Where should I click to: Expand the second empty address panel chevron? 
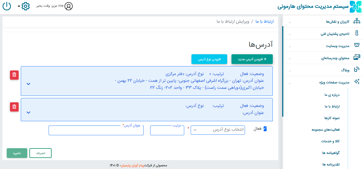tap(28, 112)
